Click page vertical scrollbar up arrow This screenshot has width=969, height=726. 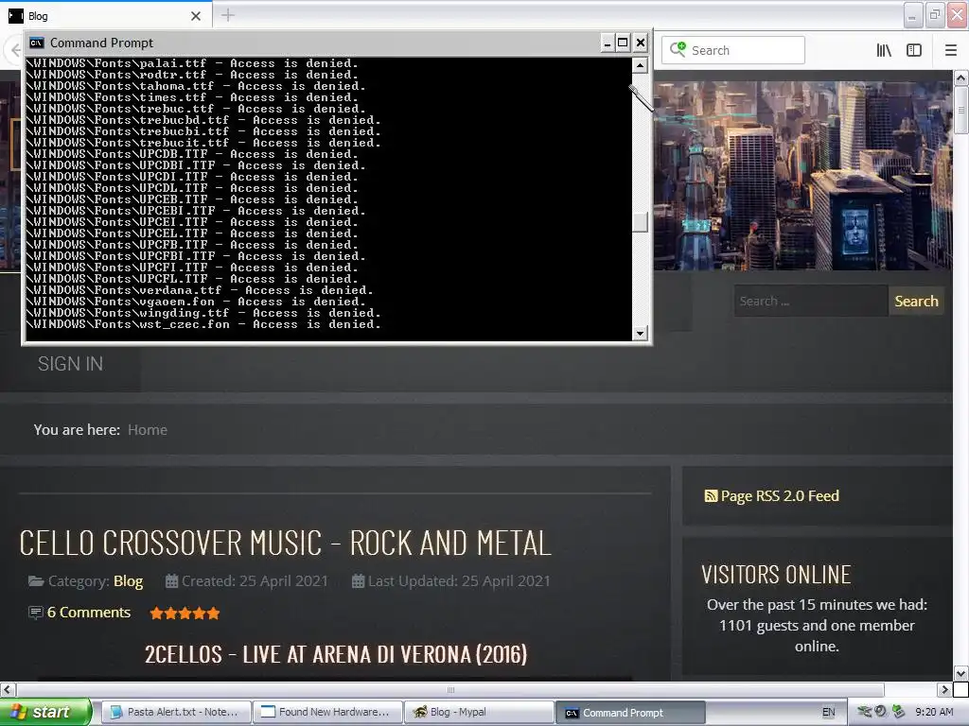(960, 78)
